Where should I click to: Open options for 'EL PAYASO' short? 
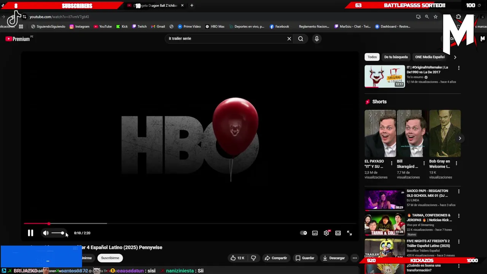point(392,163)
